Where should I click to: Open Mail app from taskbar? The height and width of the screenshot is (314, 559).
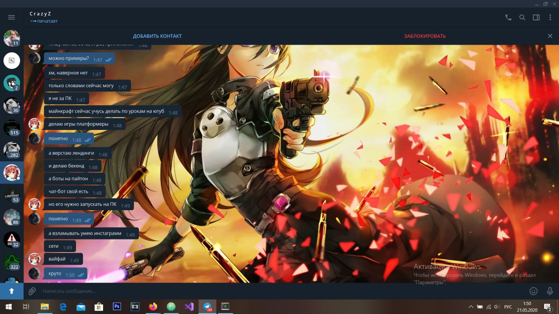click(x=81, y=307)
